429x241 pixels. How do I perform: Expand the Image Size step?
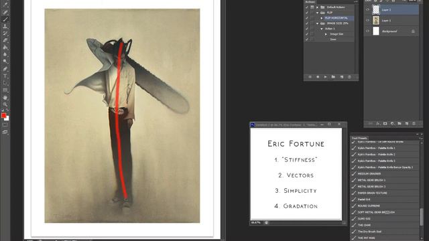coord(326,34)
